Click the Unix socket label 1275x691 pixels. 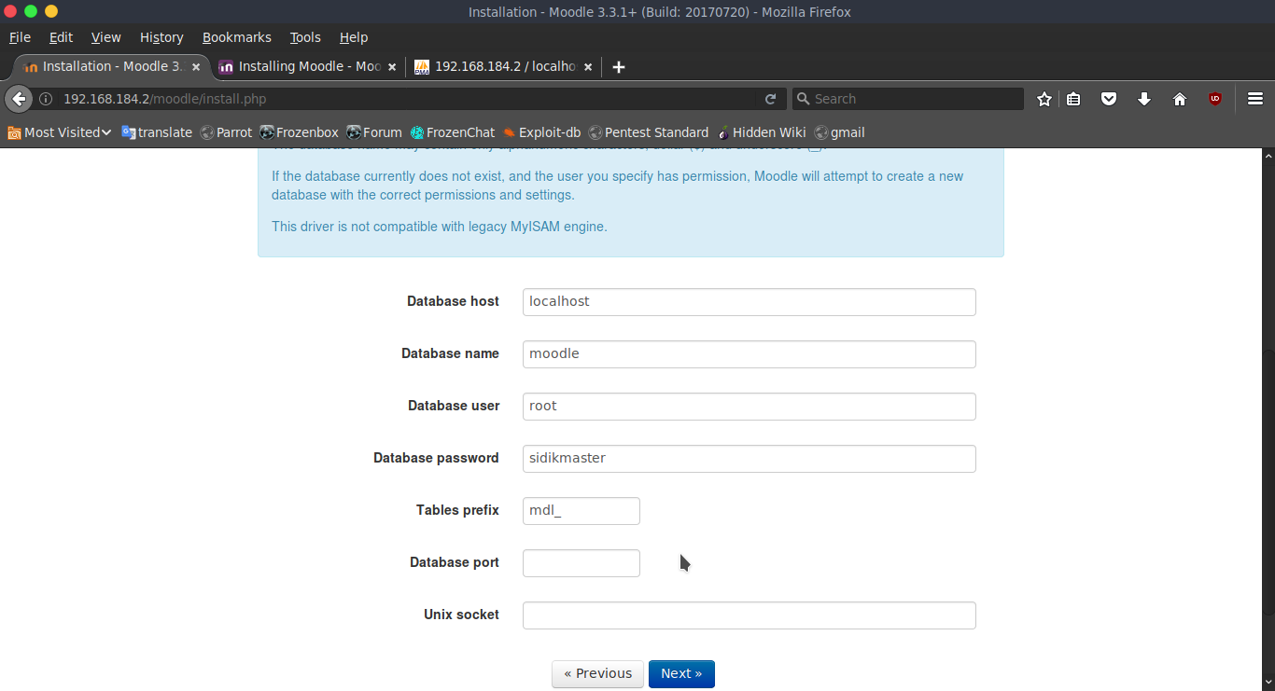461,615
